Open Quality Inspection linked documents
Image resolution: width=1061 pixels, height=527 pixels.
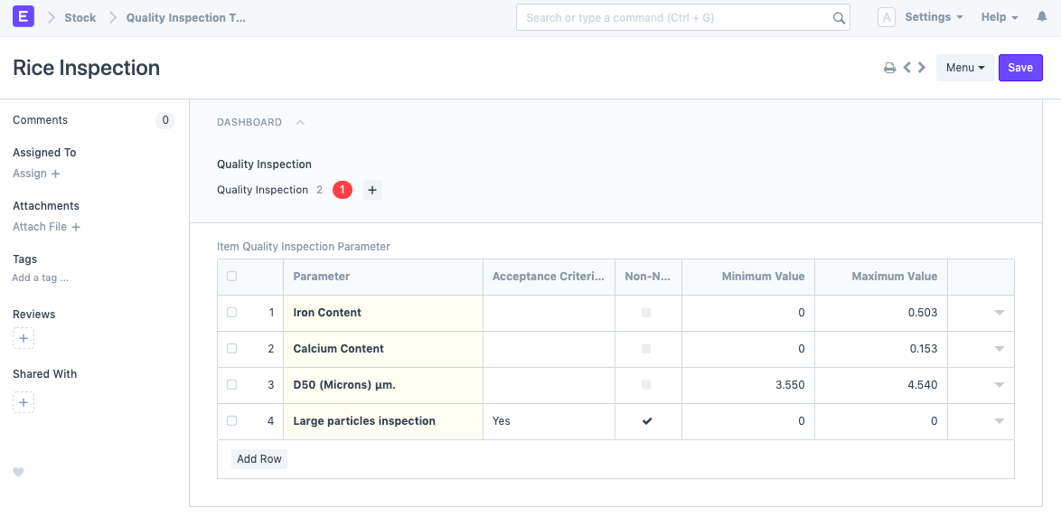pyautogui.click(x=263, y=190)
